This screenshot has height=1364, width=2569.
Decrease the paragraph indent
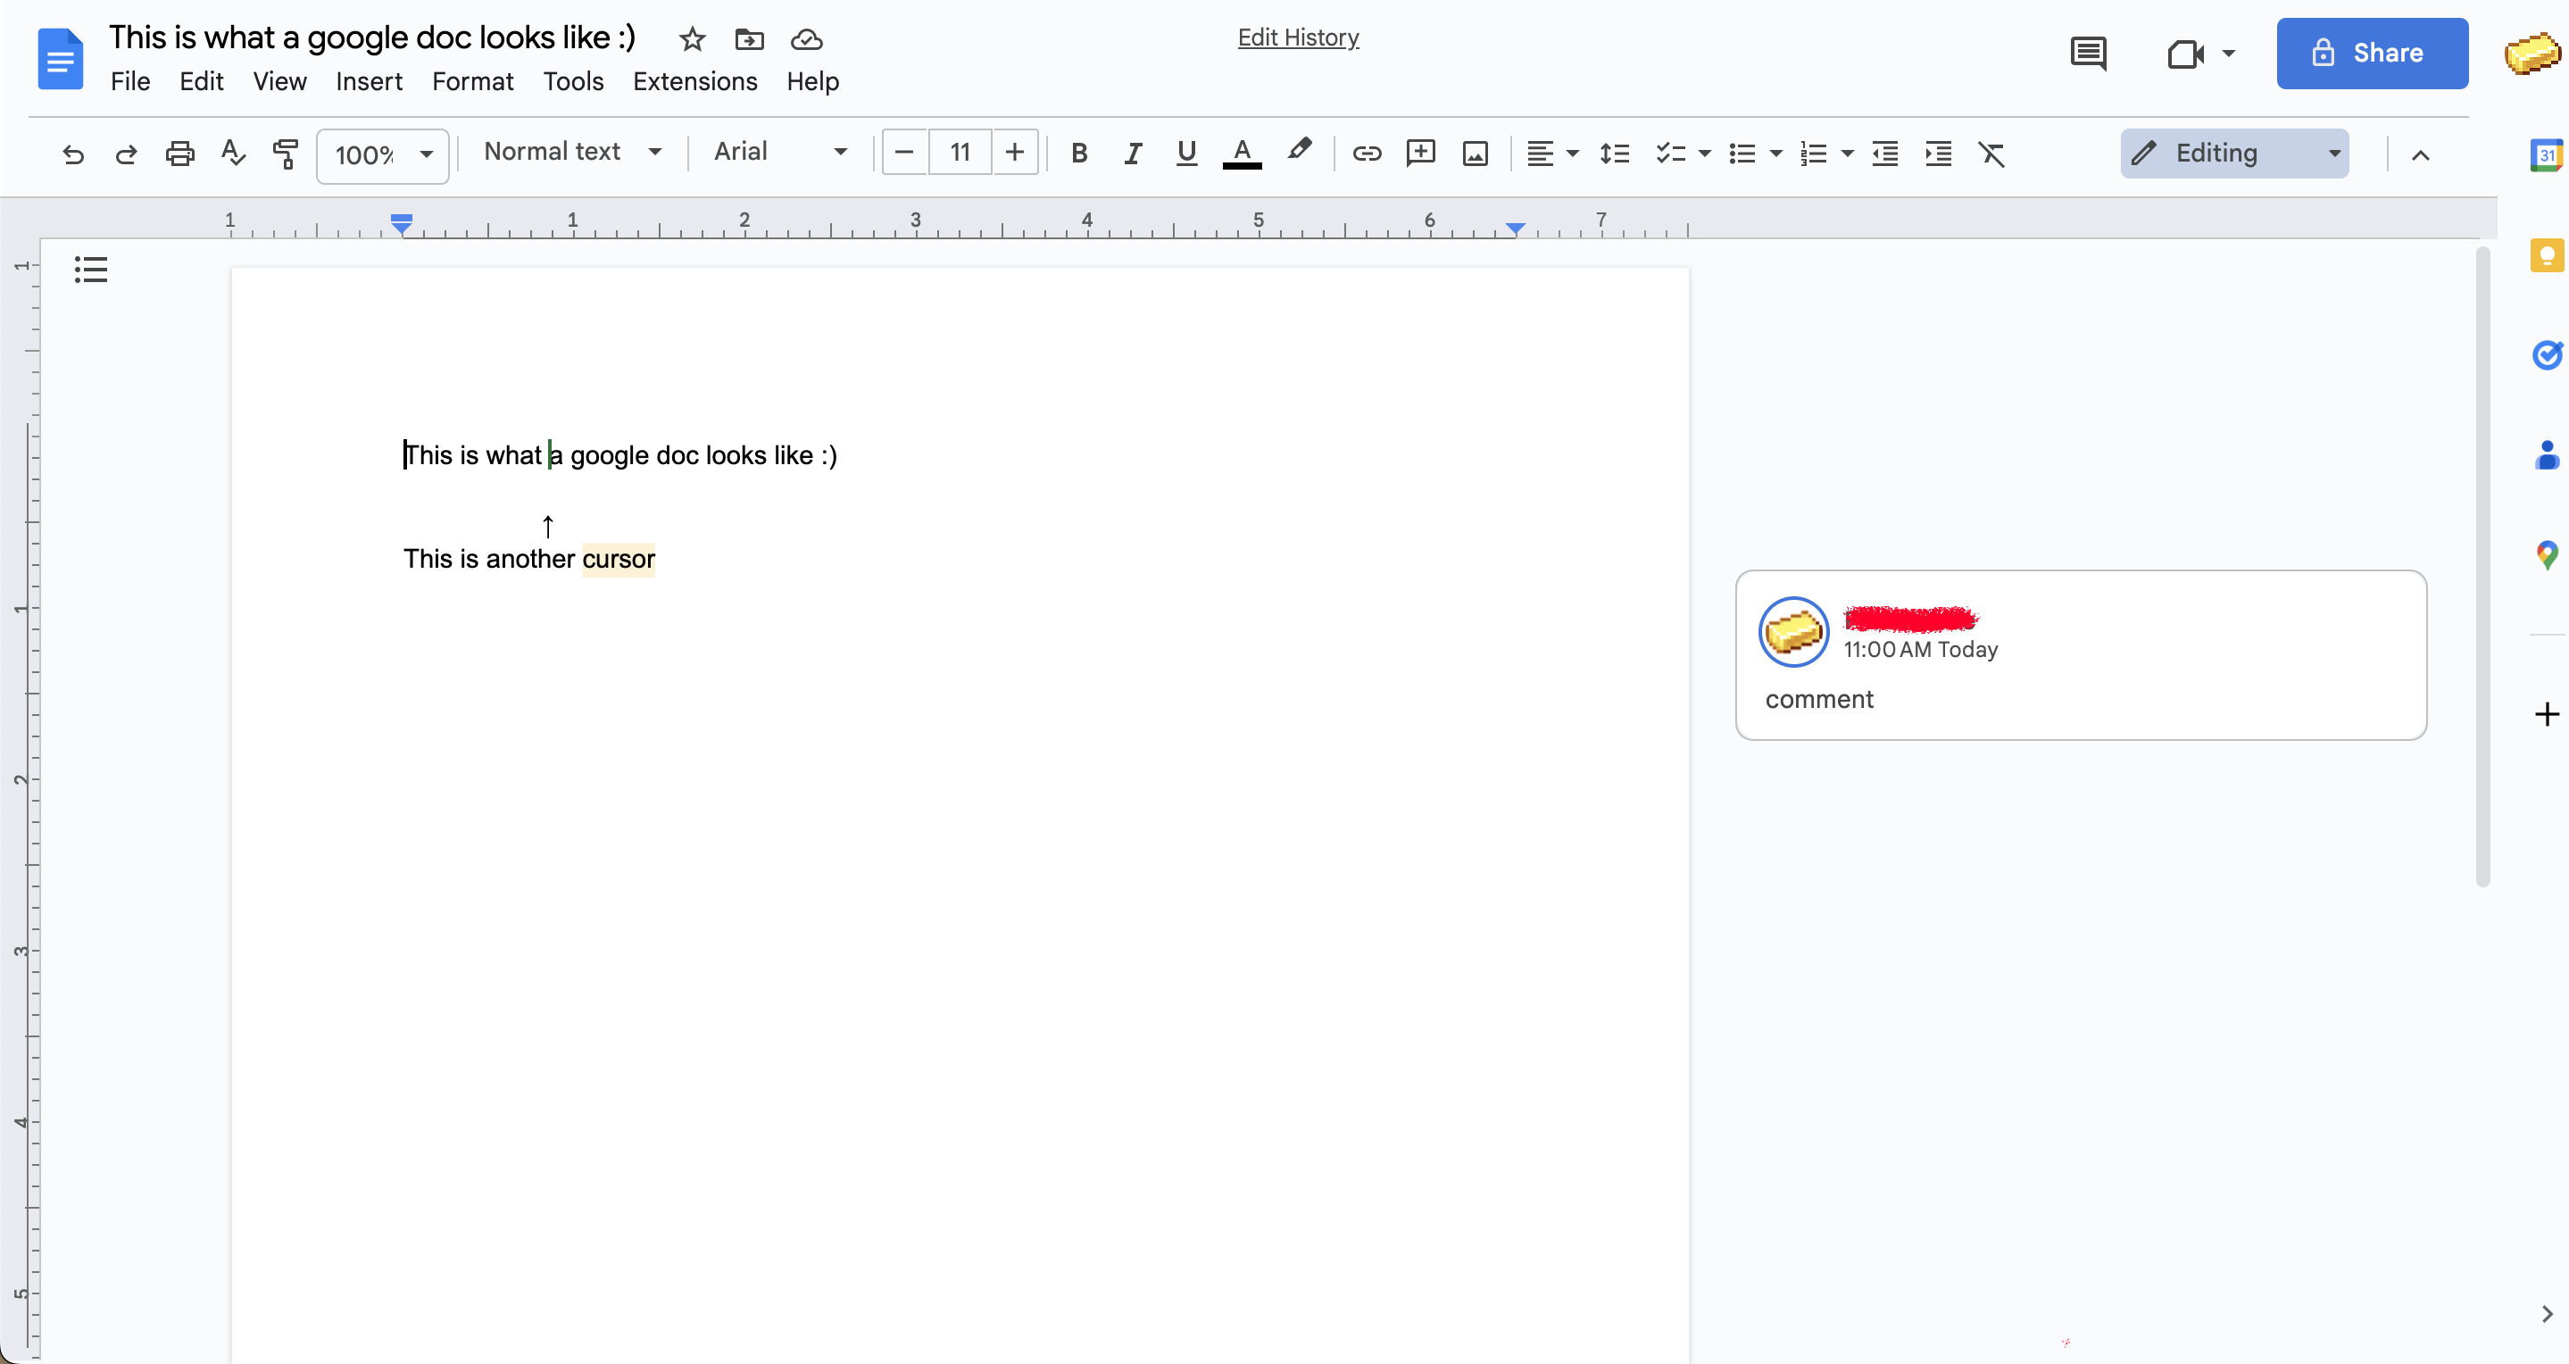[1885, 154]
